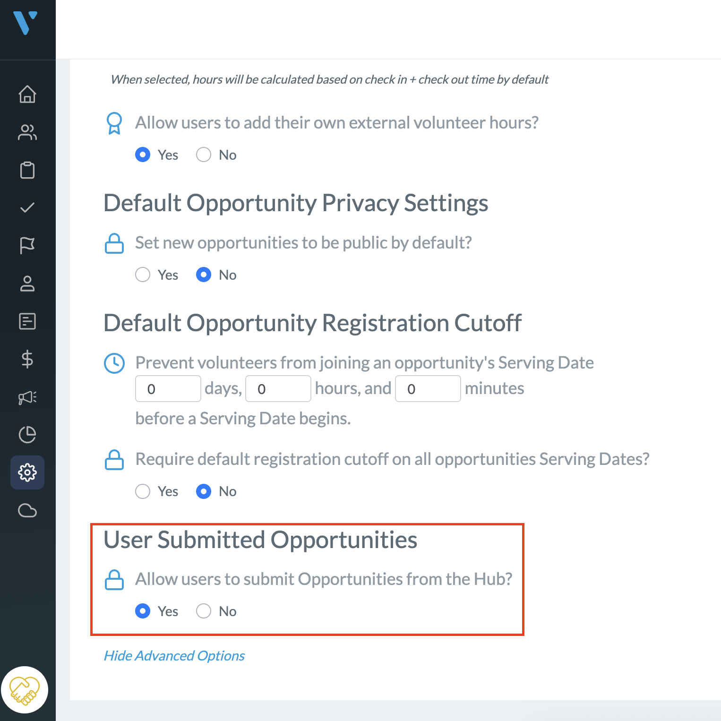Open the clipboard icon in sidebar
The image size is (721, 721).
[x=27, y=170]
